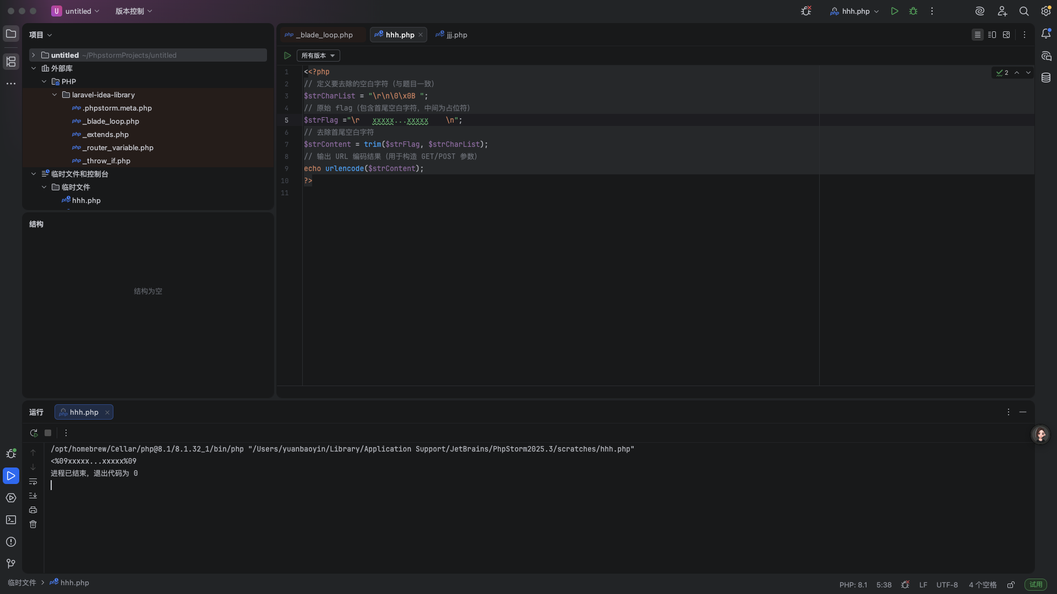Place cursor on the echo urlencode line
Viewport: 1057px width, 594px height.
[364, 168]
